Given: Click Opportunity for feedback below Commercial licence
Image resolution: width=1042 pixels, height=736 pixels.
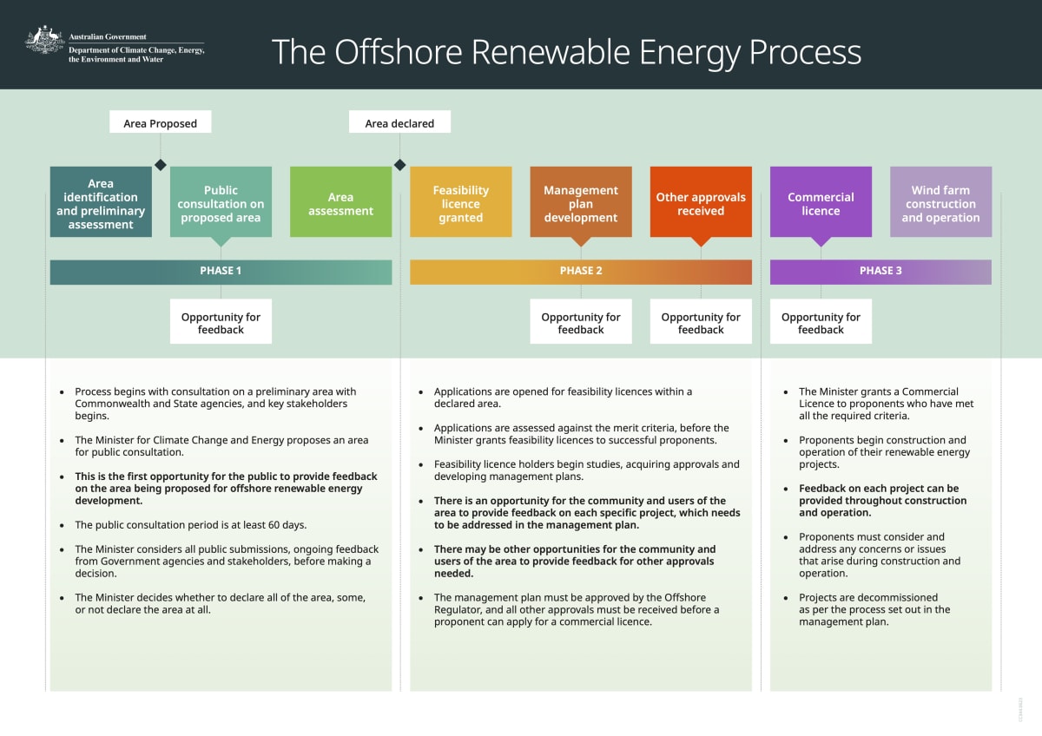Looking at the screenshot, I should 821,323.
